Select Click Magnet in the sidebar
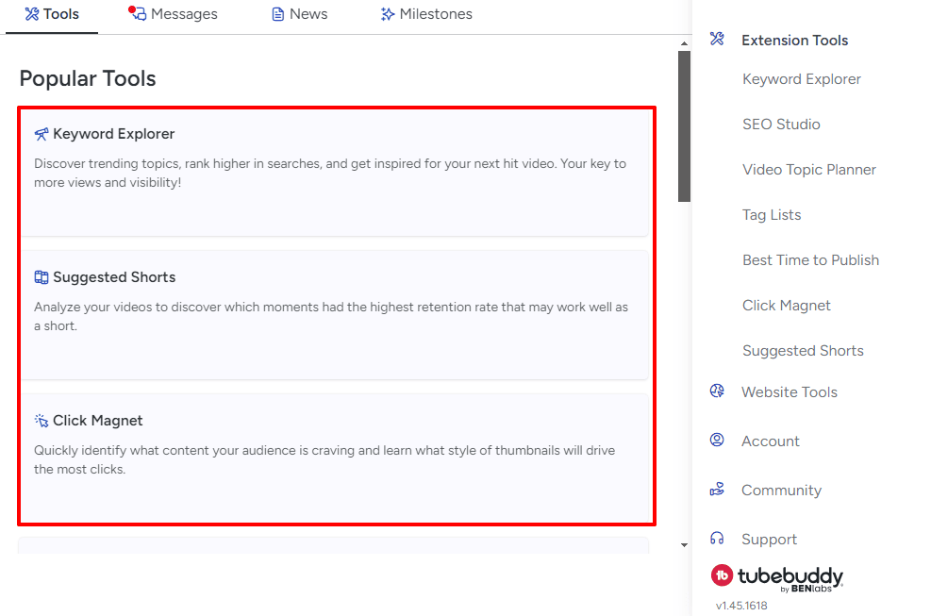 (786, 306)
